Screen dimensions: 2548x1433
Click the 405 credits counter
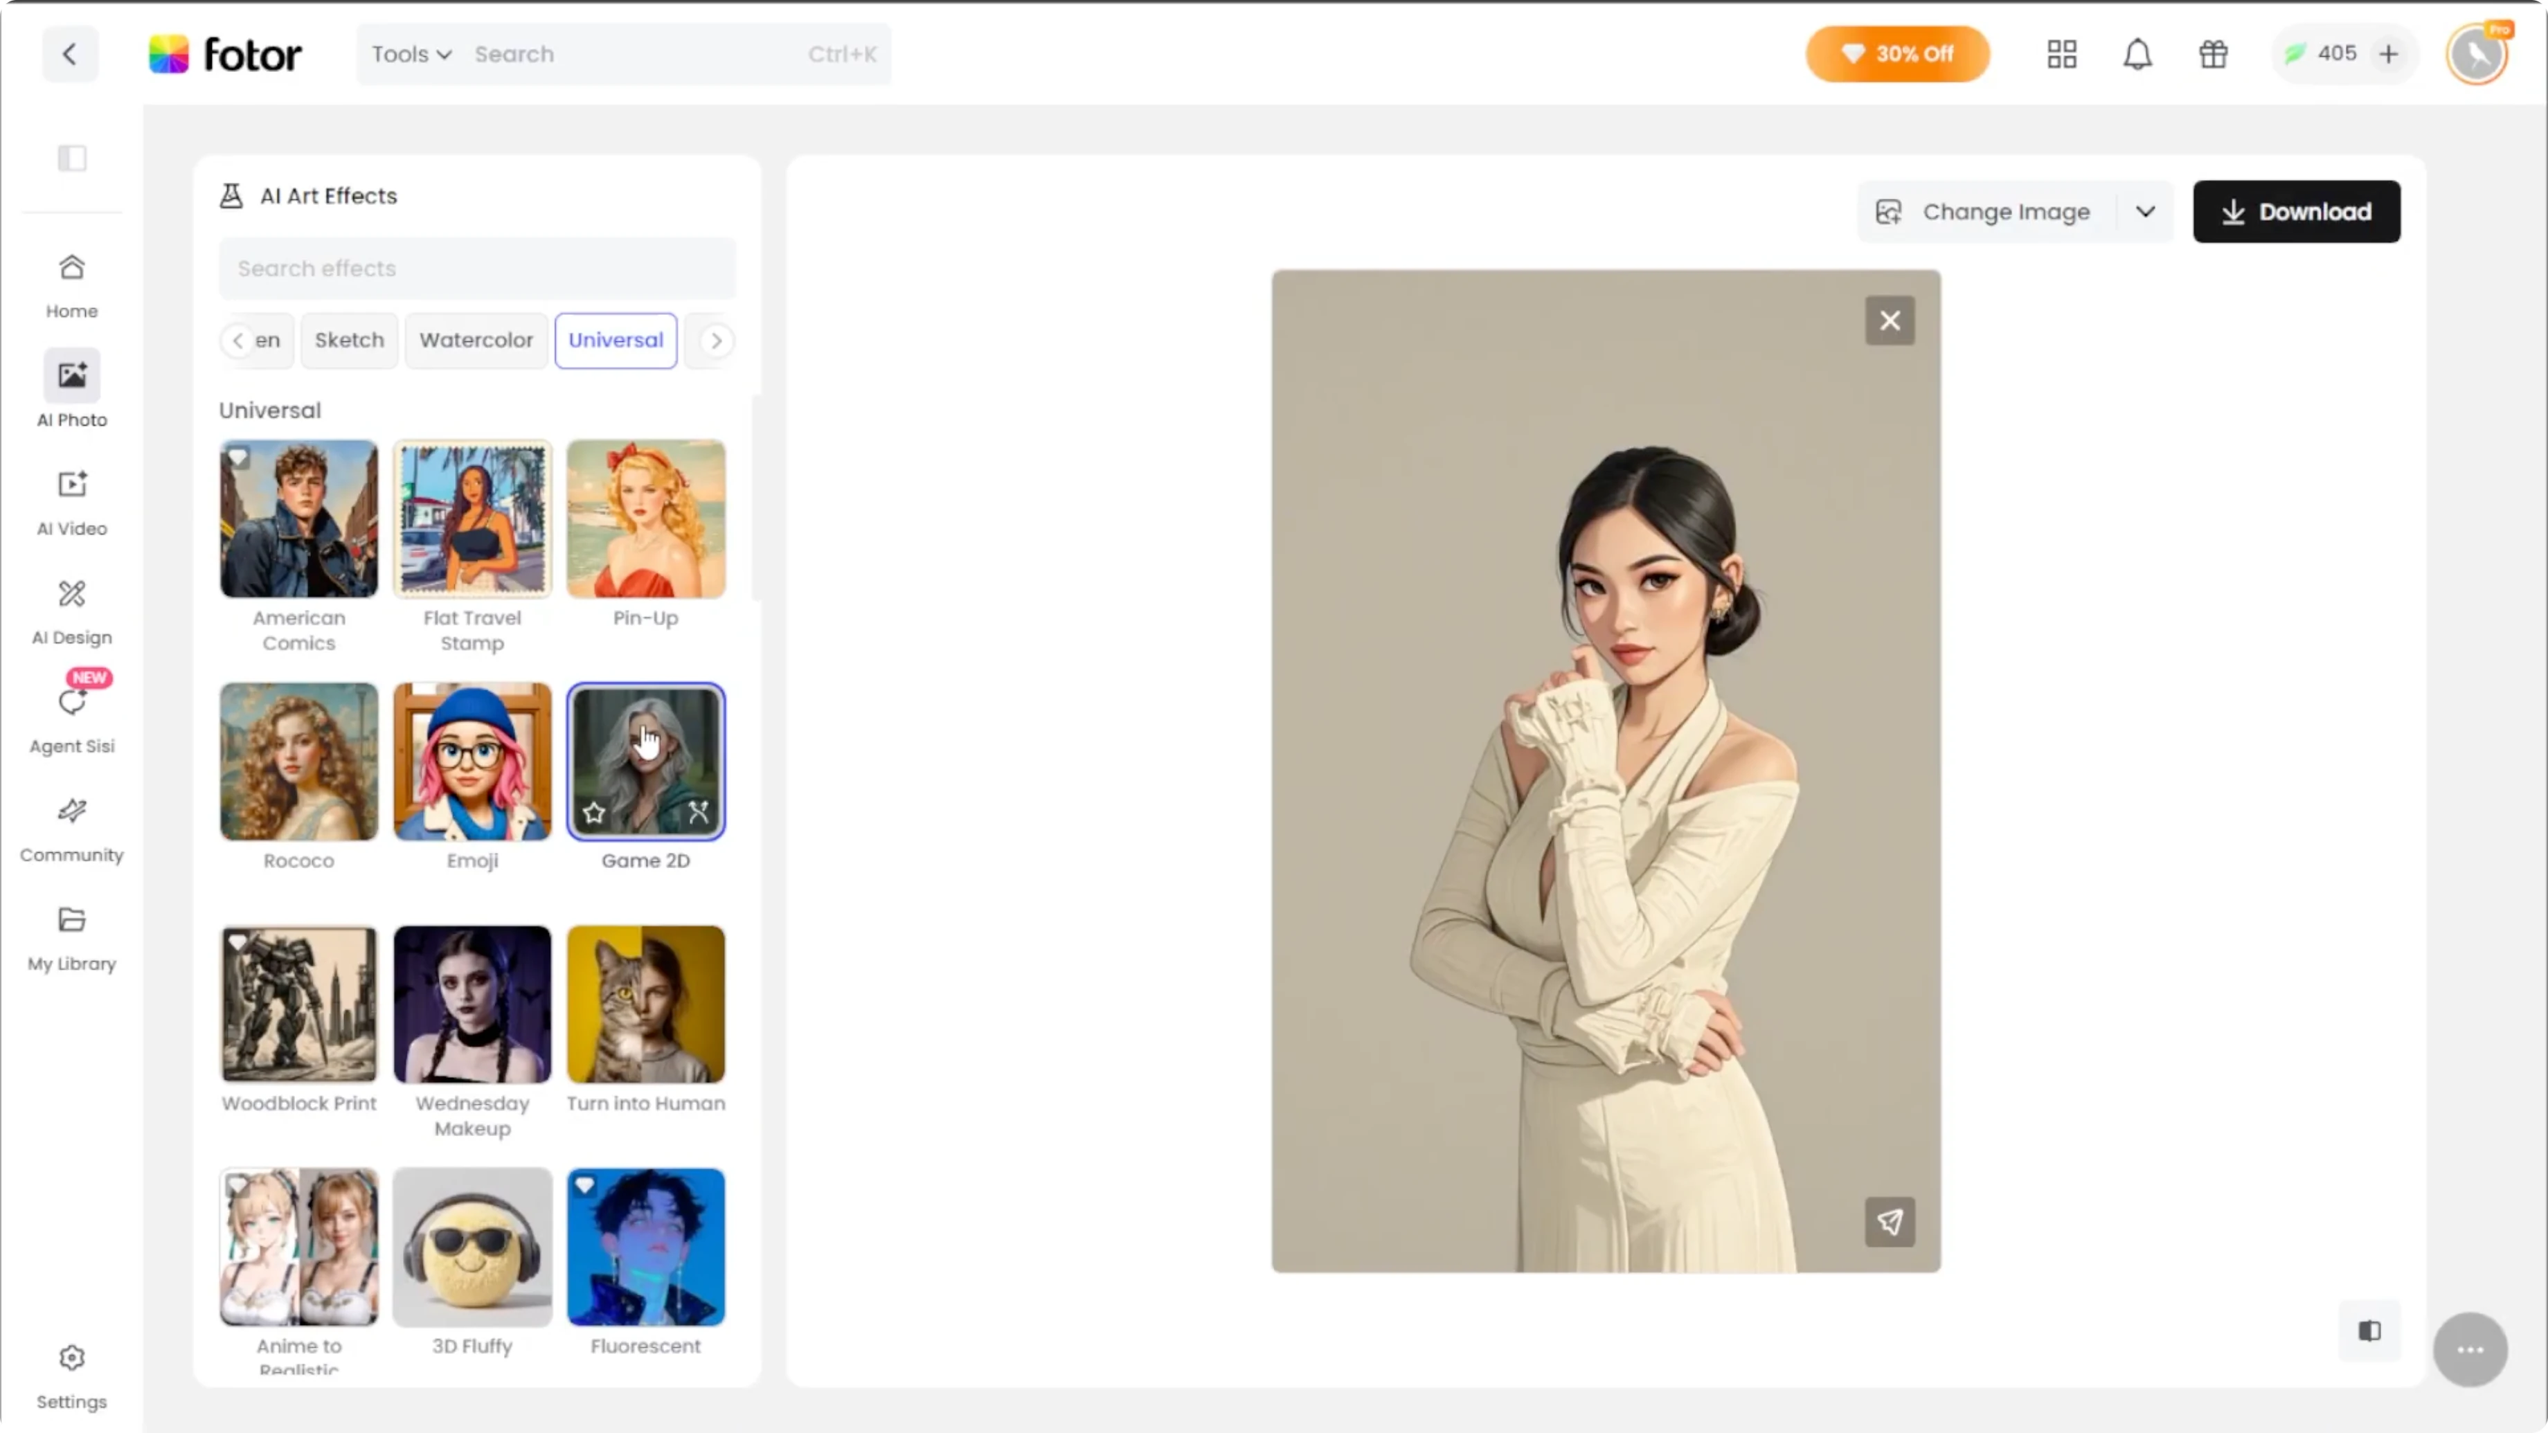tap(2320, 53)
